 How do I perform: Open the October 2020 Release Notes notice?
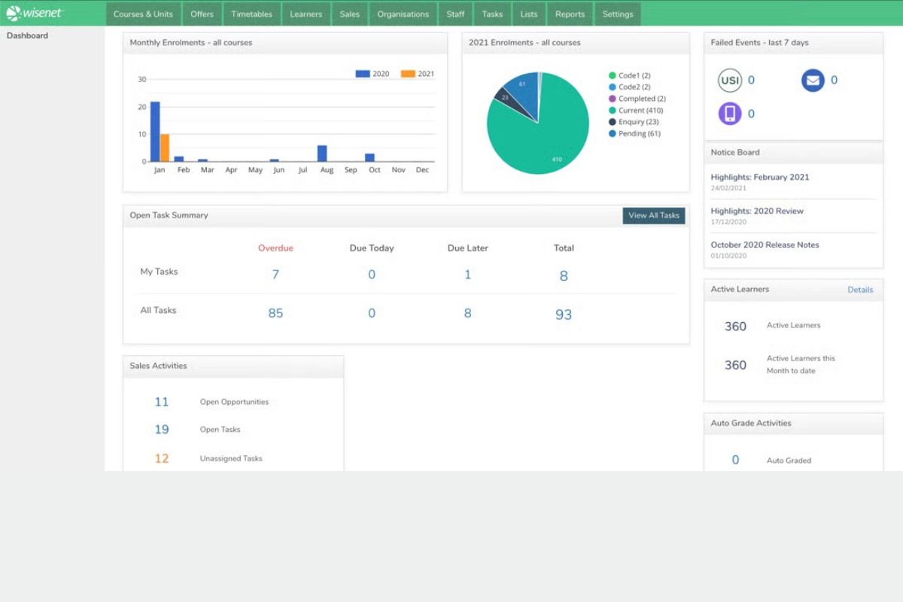[x=765, y=245]
